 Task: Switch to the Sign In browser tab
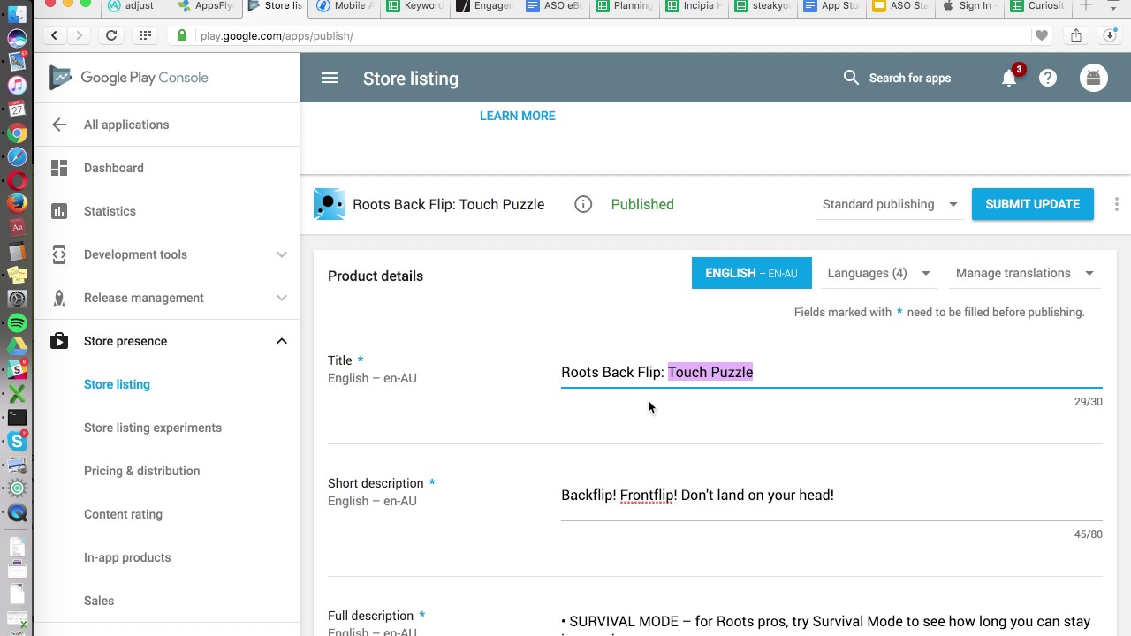click(968, 6)
